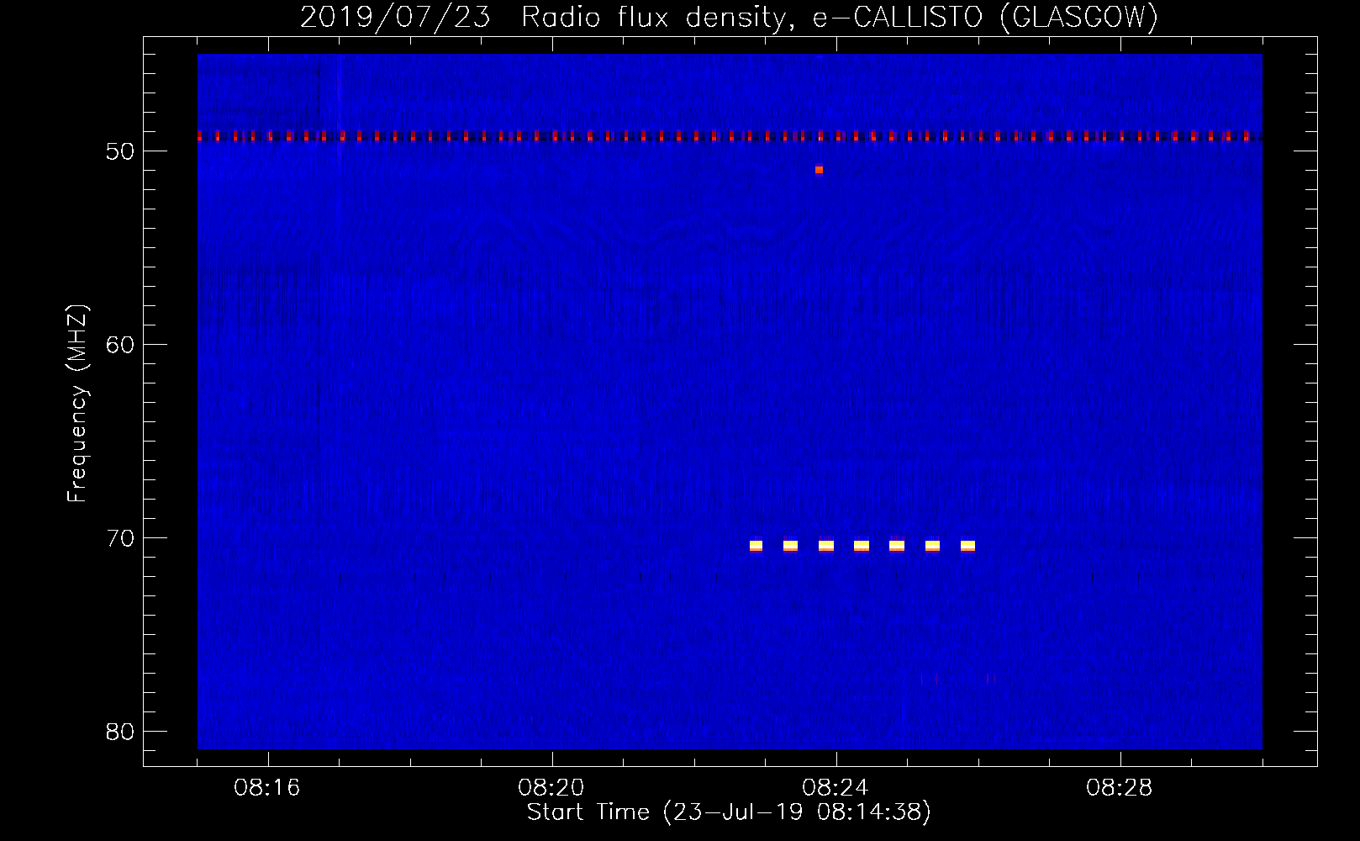Click the 08:24 time tick label
The width and height of the screenshot is (1360, 841).
836,788
